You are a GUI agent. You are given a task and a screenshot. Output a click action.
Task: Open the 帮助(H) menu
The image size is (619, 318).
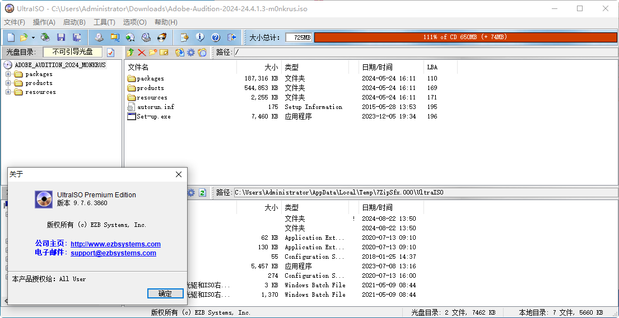coord(166,22)
